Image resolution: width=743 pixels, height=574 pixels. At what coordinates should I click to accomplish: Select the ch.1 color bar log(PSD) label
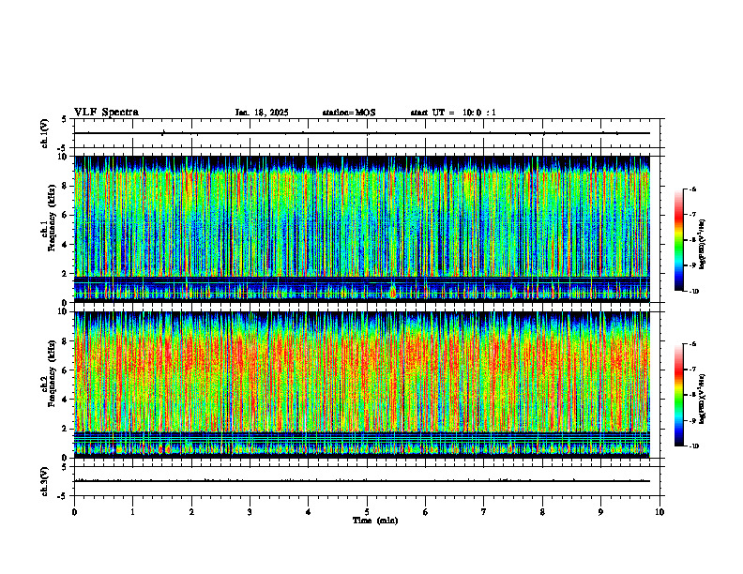click(703, 244)
